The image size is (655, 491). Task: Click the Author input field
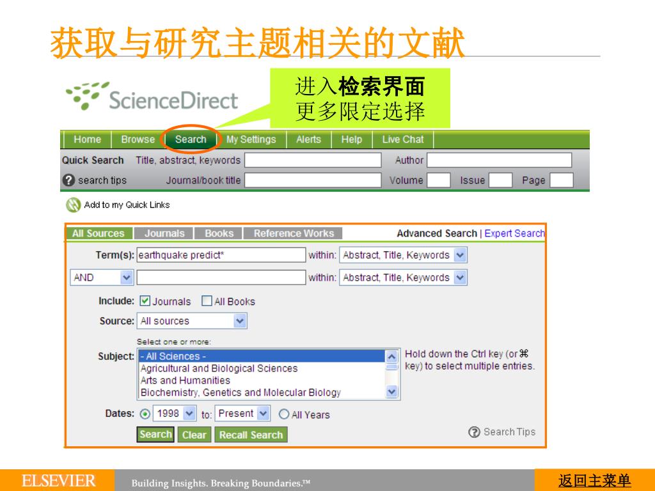coord(499,160)
